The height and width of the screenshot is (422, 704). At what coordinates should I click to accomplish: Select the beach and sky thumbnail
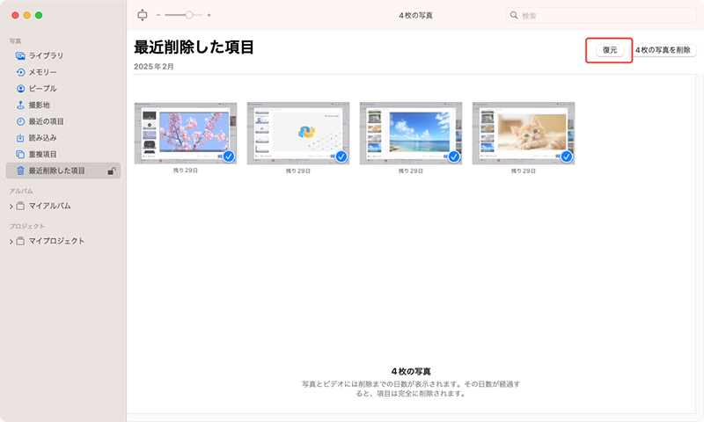tap(411, 133)
